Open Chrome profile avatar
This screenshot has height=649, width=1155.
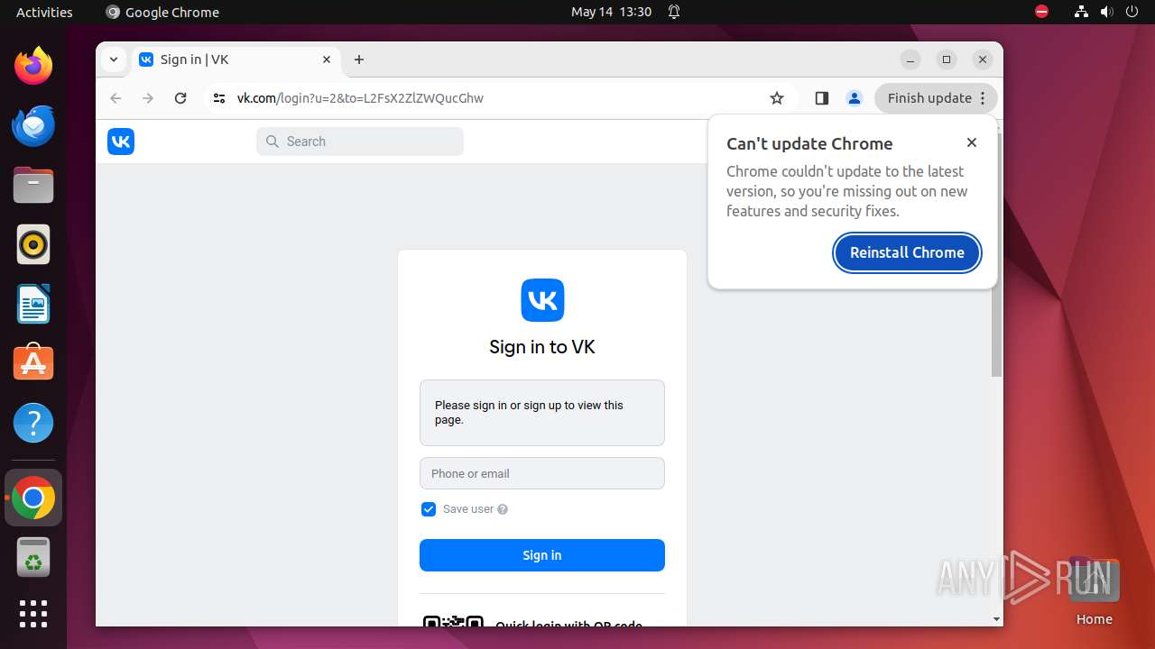(x=855, y=98)
